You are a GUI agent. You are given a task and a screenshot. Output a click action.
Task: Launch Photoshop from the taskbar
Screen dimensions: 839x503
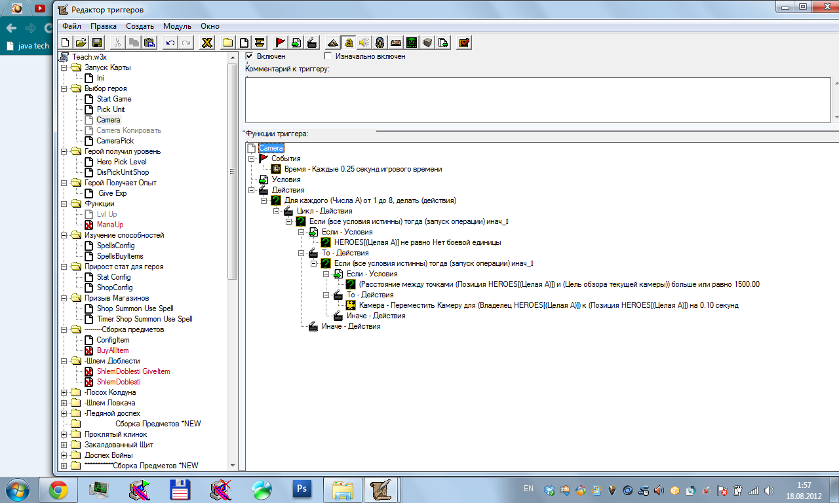302,489
